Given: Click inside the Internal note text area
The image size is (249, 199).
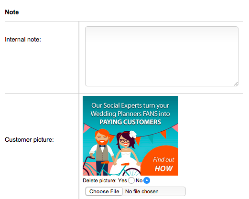Looking at the screenshot, I should (x=162, y=56).
